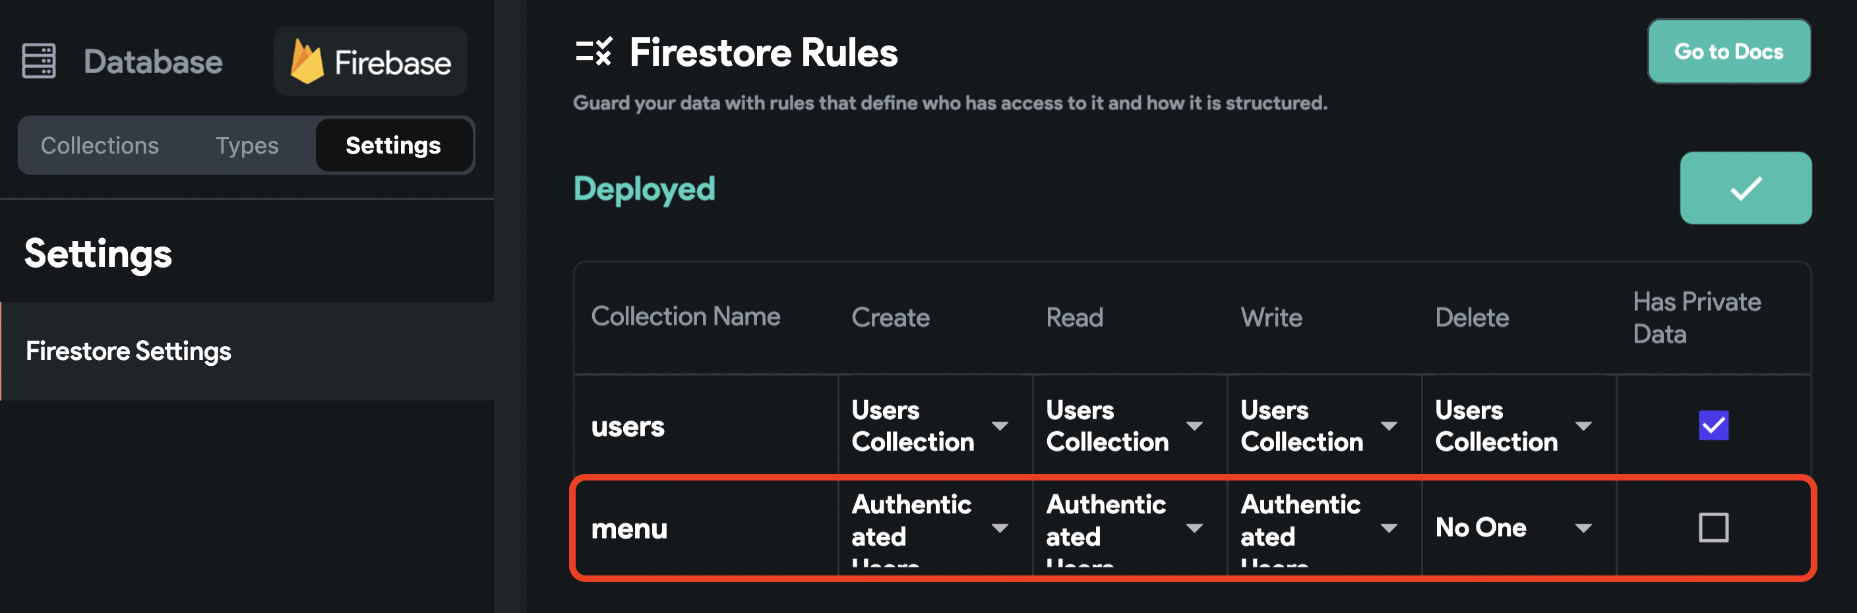Expand the Create dropdown for menu row

point(1001,528)
